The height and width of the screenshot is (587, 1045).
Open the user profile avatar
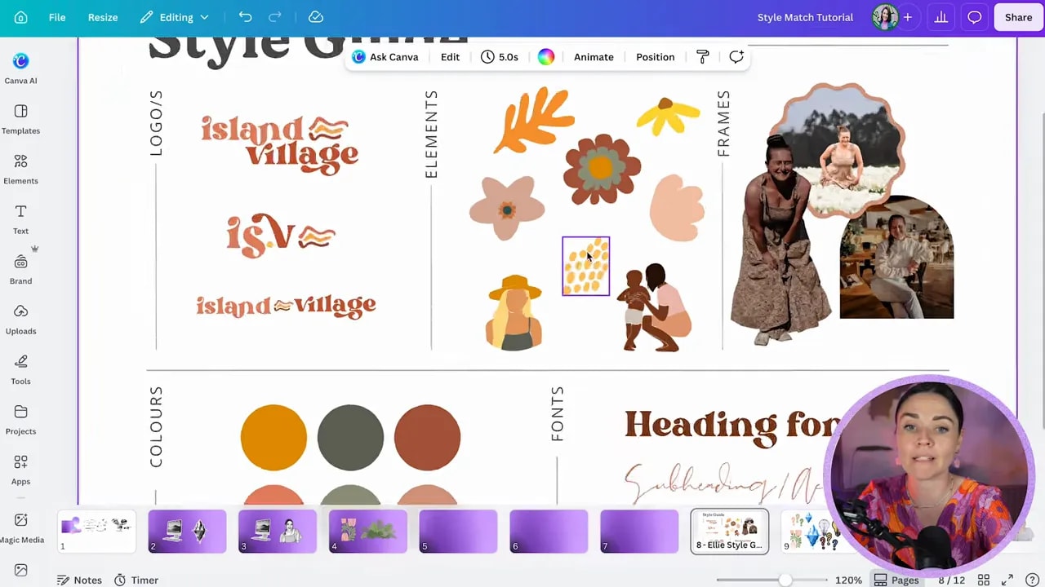coord(884,17)
